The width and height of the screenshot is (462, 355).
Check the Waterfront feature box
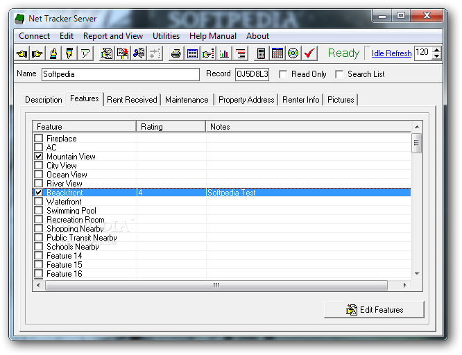pos(39,202)
